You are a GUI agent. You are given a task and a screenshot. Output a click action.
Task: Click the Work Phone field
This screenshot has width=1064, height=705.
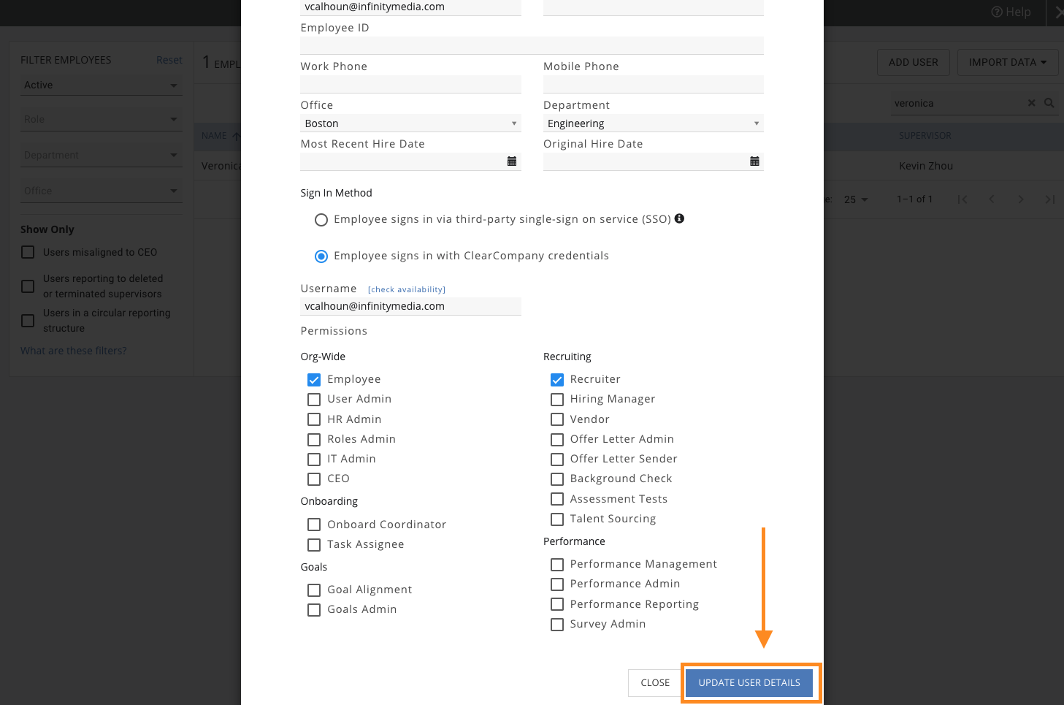pyautogui.click(x=410, y=84)
